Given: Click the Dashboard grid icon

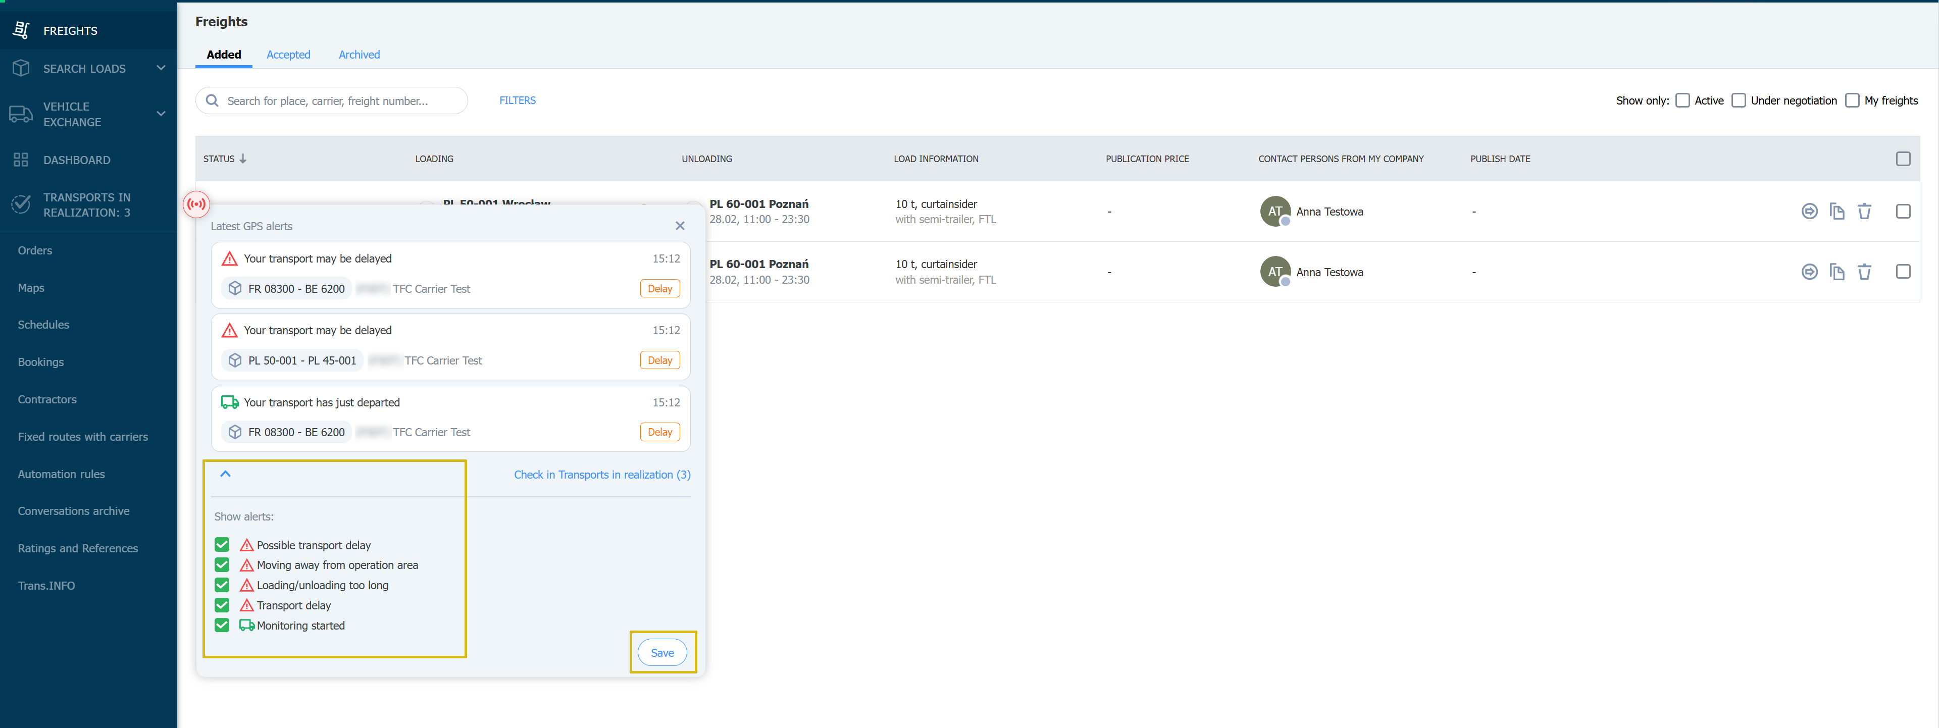Looking at the screenshot, I should pyautogui.click(x=21, y=160).
